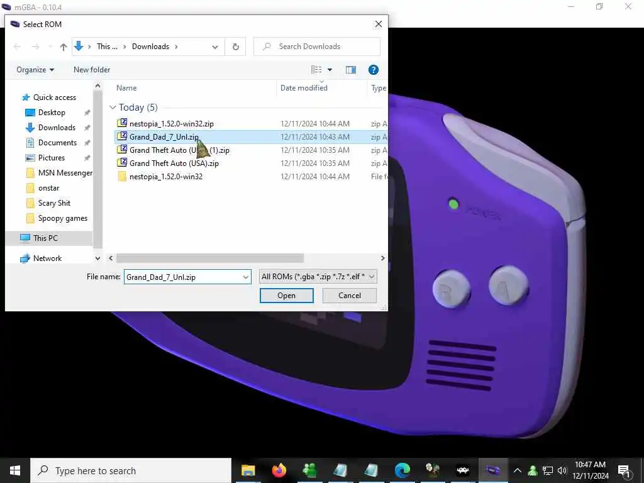The image size is (644, 483).
Task: Select Quick access in navigation pane
Action: pos(54,97)
